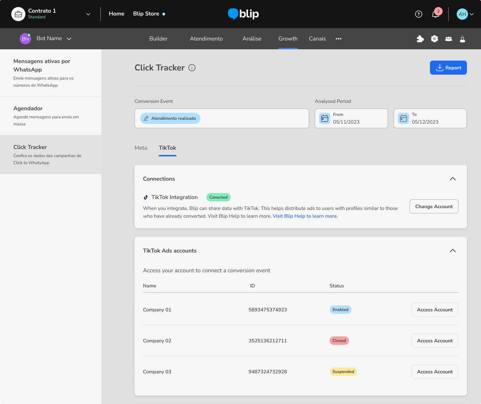The width and height of the screenshot is (481, 404).
Task: Open the bot settings gear icon
Action: coord(435,39)
